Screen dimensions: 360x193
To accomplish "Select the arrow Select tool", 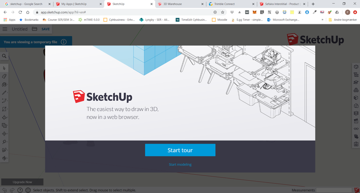I will coord(4,68).
